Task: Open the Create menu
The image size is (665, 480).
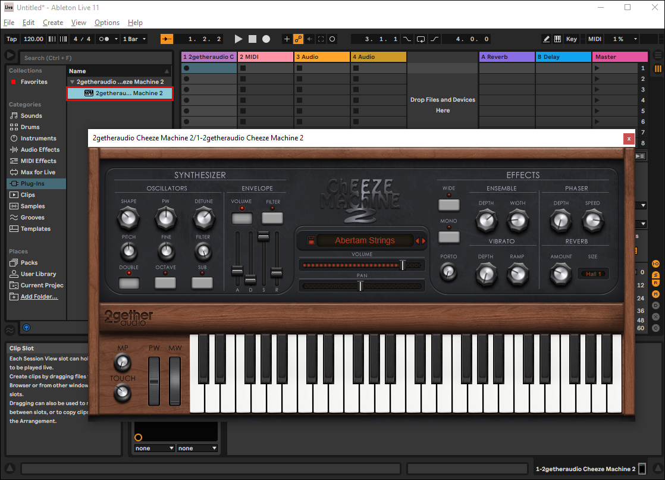Action: pyautogui.click(x=53, y=23)
